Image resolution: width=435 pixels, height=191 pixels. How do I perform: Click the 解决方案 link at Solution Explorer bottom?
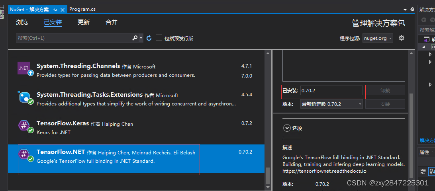[x=427, y=140]
